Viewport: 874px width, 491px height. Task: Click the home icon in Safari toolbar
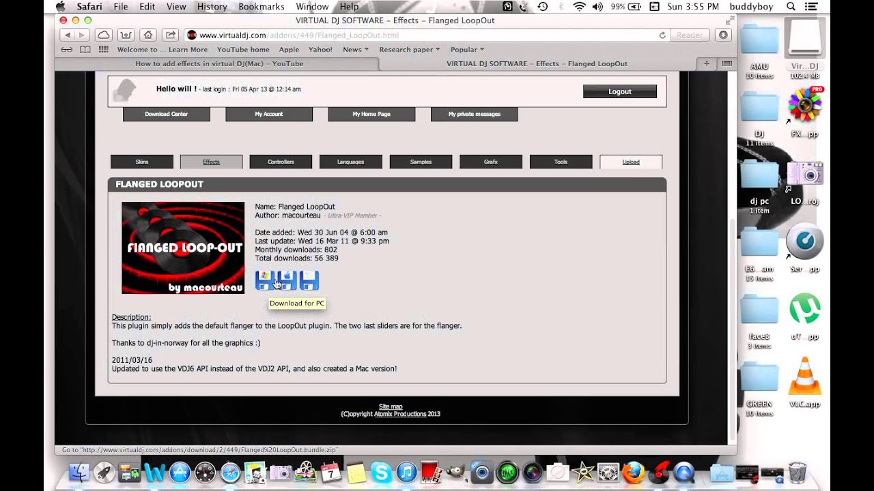coord(147,35)
